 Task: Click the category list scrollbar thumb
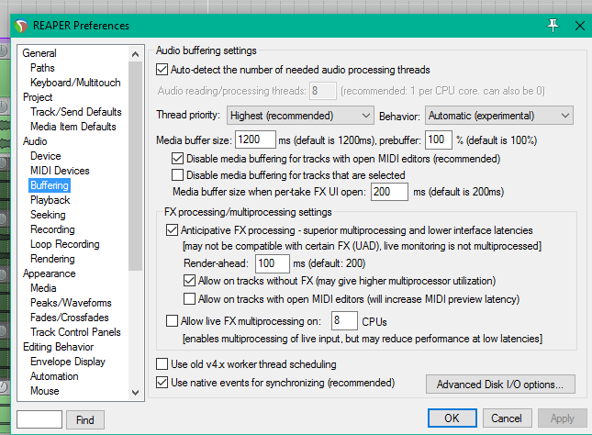pos(135,166)
